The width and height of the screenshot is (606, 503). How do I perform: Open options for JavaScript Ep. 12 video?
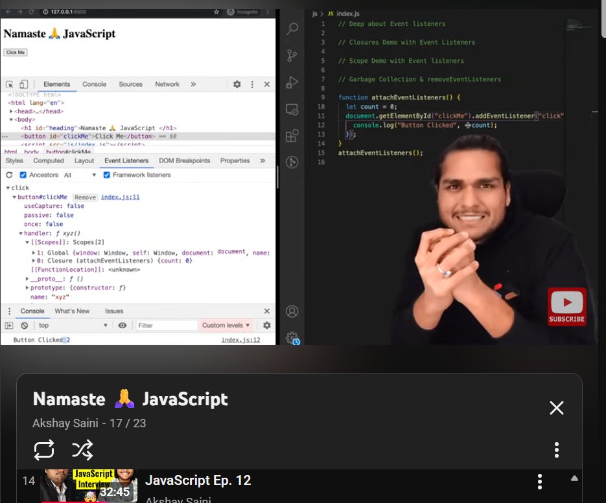click(540, 482)
